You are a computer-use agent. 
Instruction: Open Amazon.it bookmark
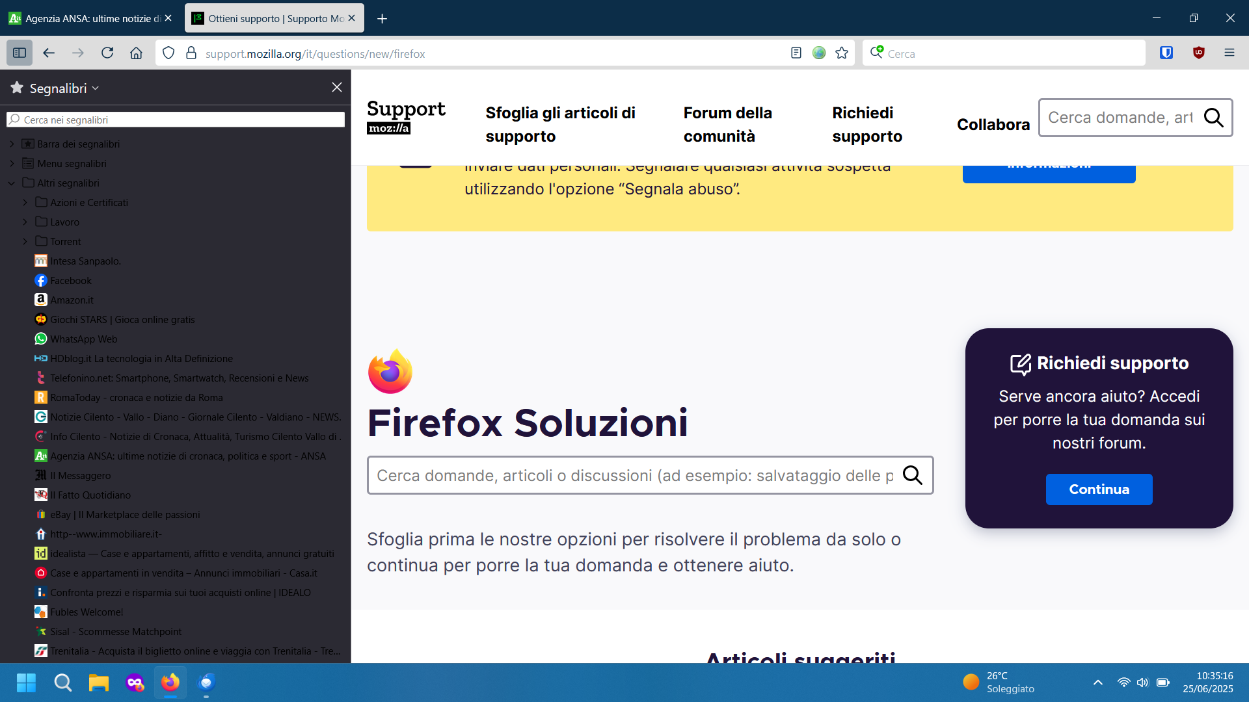pyautogui.click(x=64, y=300)
